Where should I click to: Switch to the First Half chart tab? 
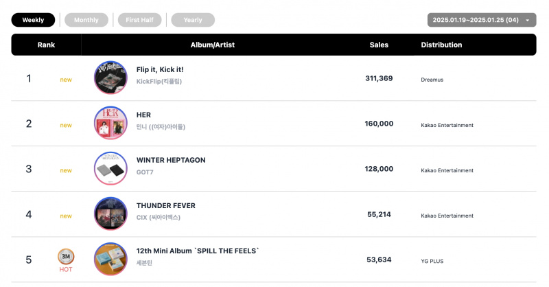pyautogui.click(x=140, y=20)
